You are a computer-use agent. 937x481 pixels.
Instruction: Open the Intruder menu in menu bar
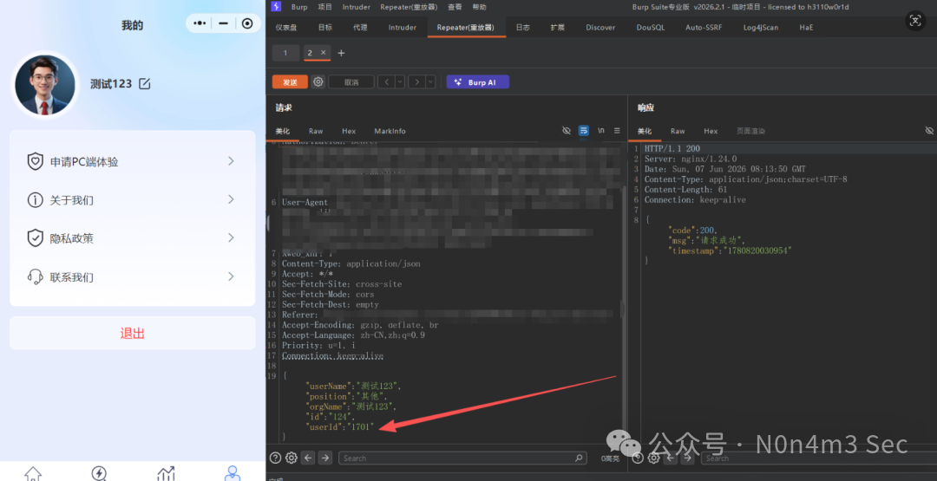click(x=357, y=7)
